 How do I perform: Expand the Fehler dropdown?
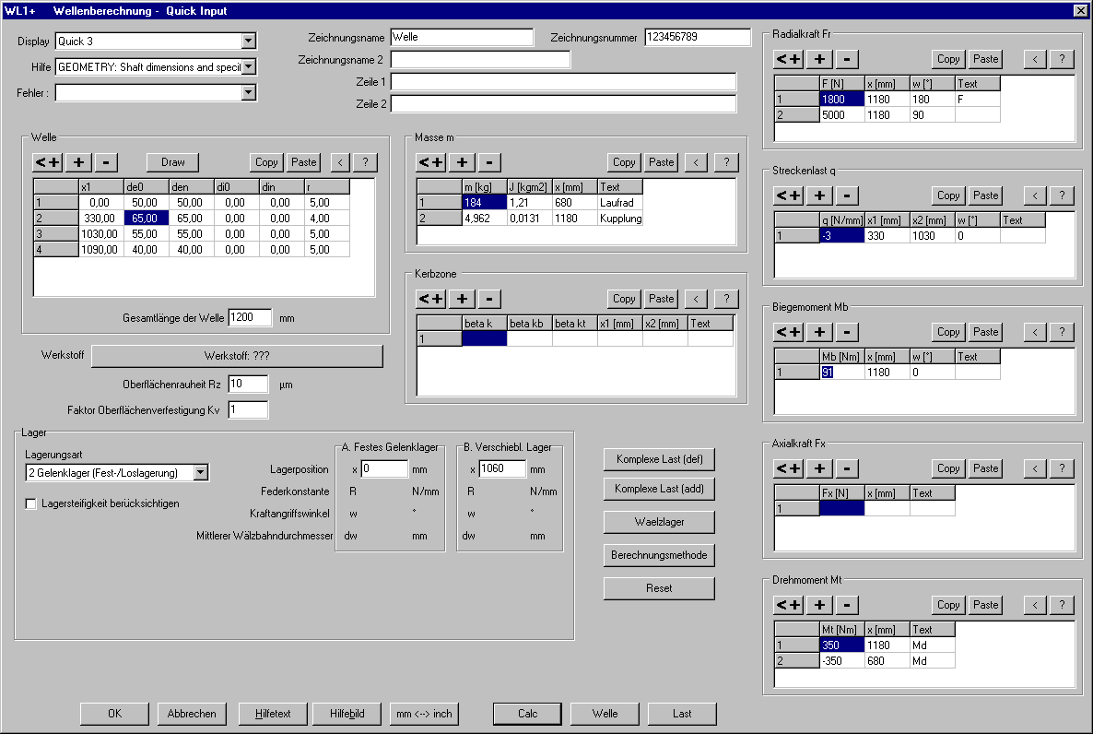point(248,92)
